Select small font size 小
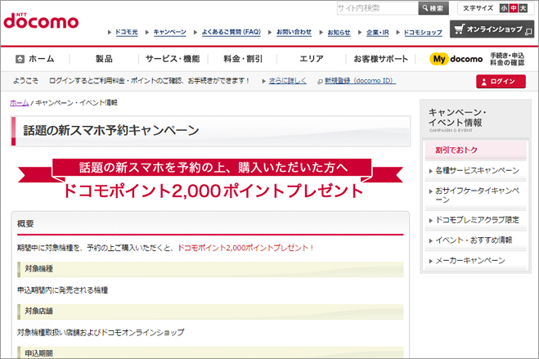 pos(504,8)
